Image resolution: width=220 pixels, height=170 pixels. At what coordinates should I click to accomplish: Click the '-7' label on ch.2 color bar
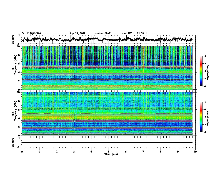(205, 132)
